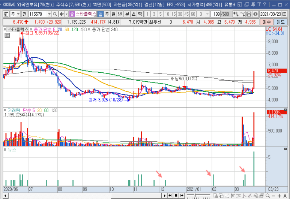Click the pencil trend line tool icon
290x199 pixels.
250,196
